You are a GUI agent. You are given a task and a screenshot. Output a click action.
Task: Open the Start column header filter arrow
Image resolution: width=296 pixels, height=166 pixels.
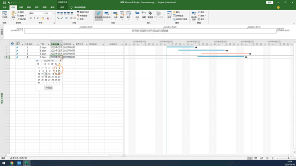click(61, 44)
